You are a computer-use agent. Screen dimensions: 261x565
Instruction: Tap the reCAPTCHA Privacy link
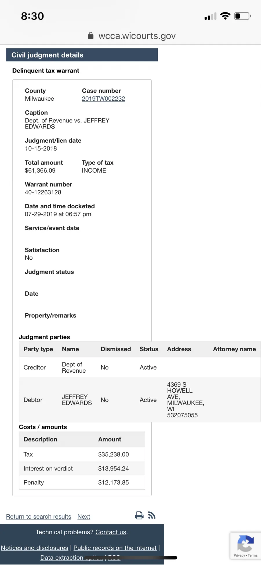click(x=239, y=555)
